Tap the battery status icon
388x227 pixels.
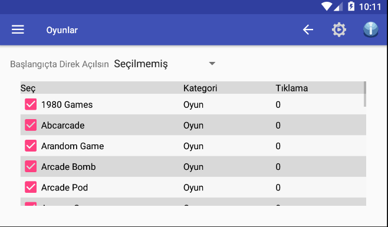351,6
